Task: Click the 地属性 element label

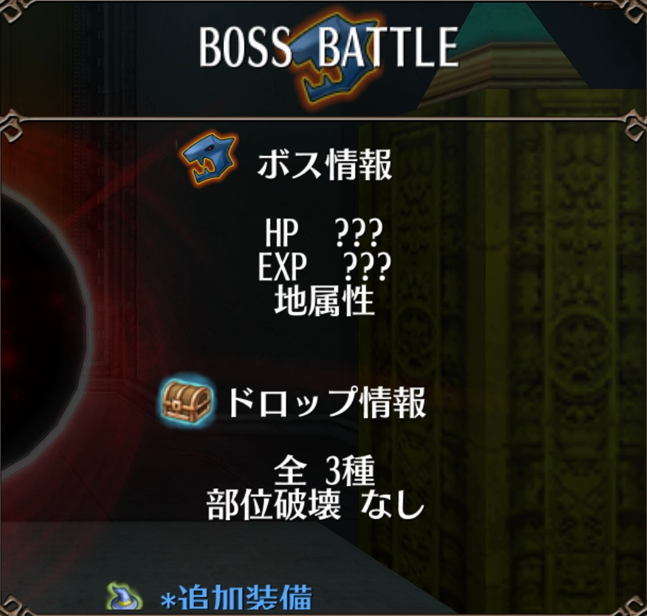Action: pyautogui.click(x=324, y=300)
